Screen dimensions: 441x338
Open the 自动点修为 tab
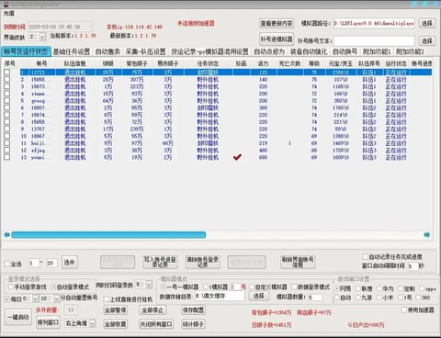[269, 51]
